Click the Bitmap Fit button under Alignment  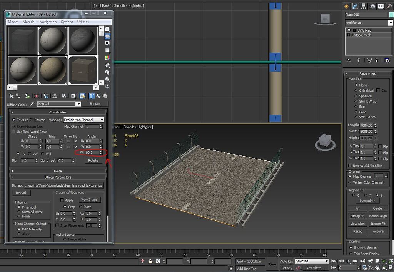click(357, 216)
